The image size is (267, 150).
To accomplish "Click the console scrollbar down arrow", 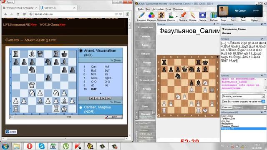I will click(265, 91).
